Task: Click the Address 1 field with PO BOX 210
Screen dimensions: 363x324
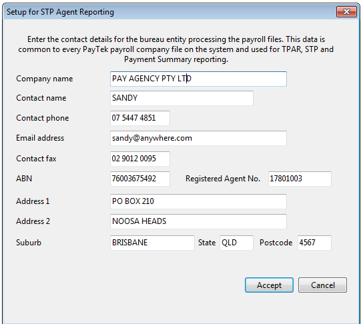Action: 198,201
